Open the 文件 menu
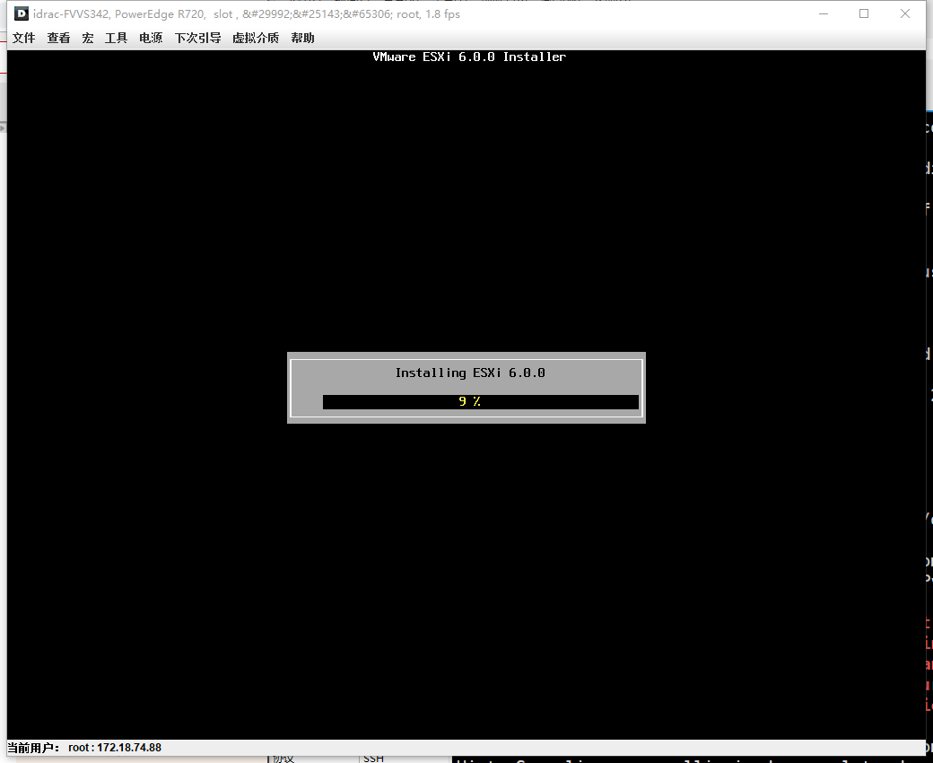This screenshot has width=933, height=763. [24, 38]
